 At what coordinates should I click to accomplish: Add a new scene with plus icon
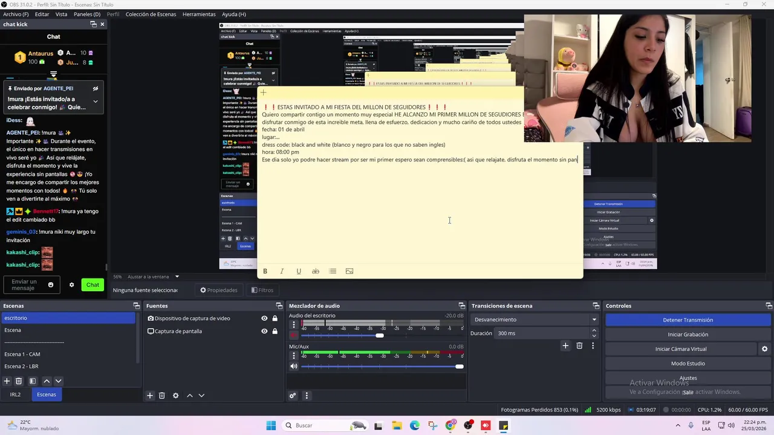pyautogui.click(x=7, y=381)
